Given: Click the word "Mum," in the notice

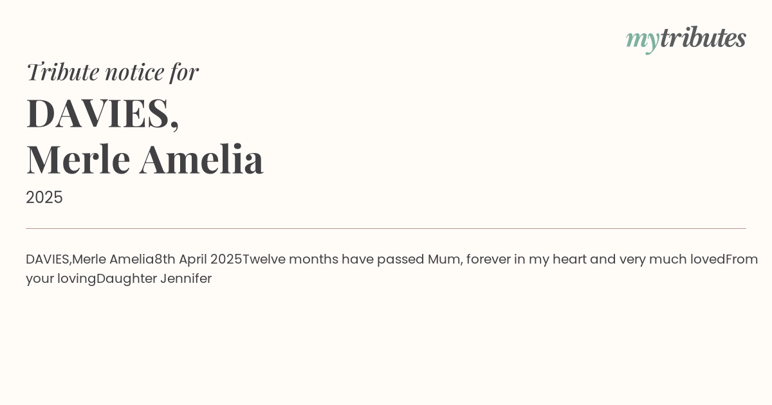Looking at the screenshot, I should coord(444,259).
